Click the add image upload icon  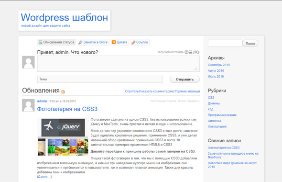pyautogui.click(x=186, y=52)
